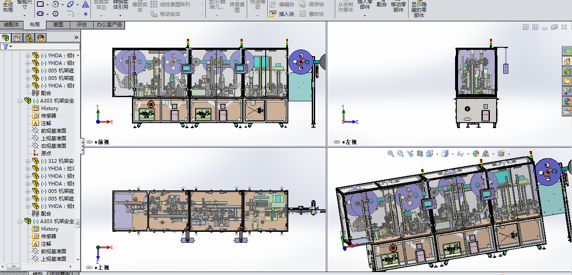Switch to the 草图 tab
This screenshot has width=572, height=275.
click(58, 25)
